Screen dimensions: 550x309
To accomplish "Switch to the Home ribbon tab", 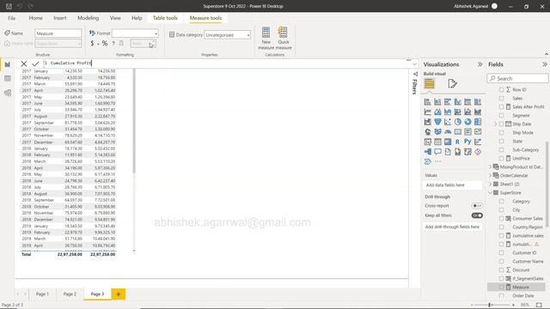I will [x=36, y=18].
